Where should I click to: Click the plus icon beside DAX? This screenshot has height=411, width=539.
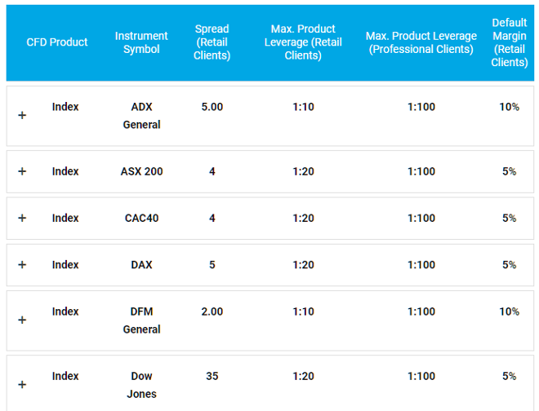click(22, 264)
